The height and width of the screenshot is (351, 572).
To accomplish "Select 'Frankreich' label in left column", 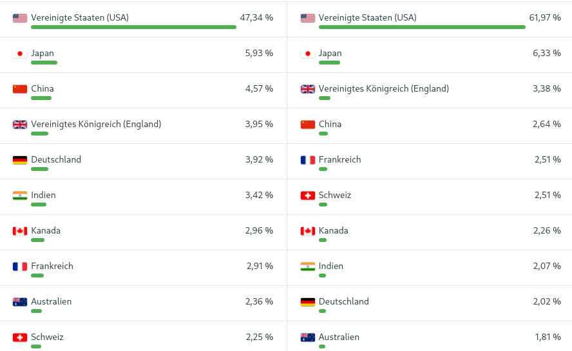I will coord(52,266).
